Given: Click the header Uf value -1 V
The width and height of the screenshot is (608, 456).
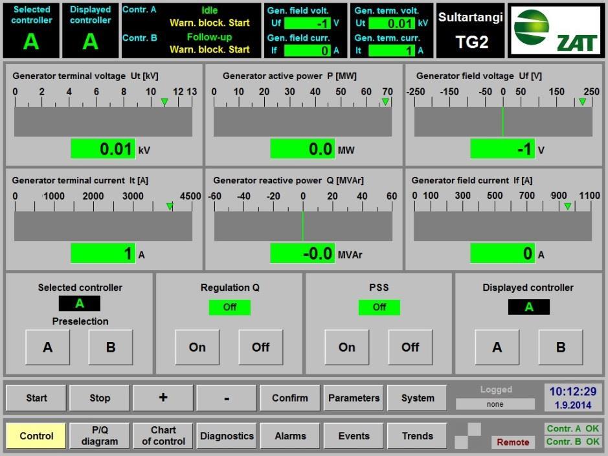Looking at the screenshot, I should click(x=308, y=23).
